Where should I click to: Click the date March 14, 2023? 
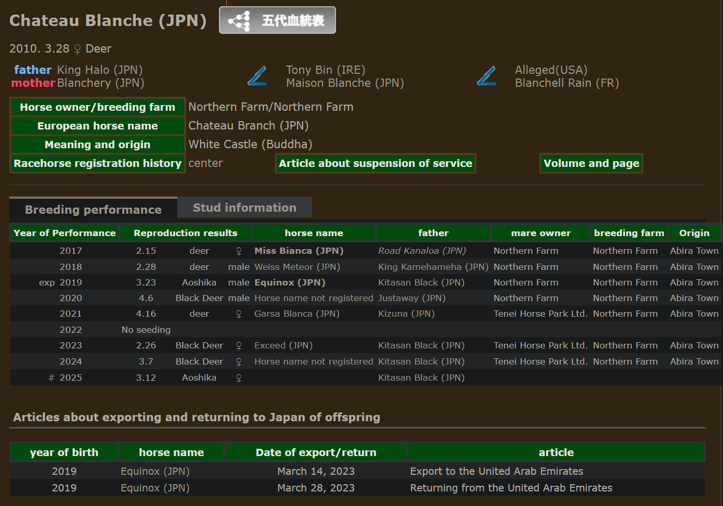(316, 471)
